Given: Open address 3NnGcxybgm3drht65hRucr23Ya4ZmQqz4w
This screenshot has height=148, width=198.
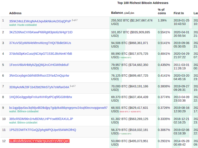Looking at the screenshot, I should coord(39,76).
